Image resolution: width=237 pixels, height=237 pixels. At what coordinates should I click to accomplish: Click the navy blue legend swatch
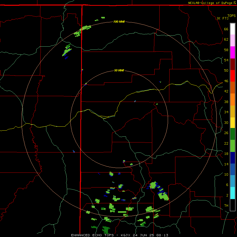[233, 158]
